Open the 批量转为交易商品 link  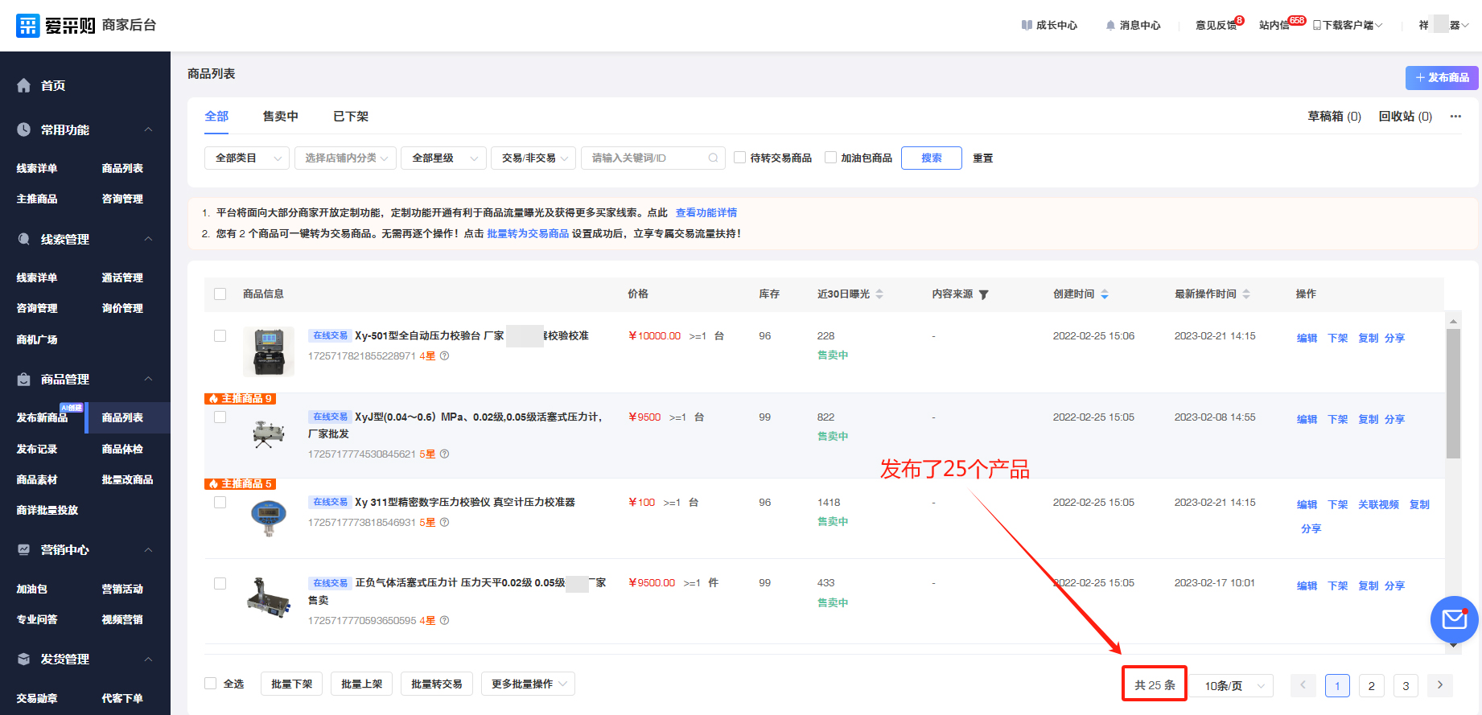528,234
